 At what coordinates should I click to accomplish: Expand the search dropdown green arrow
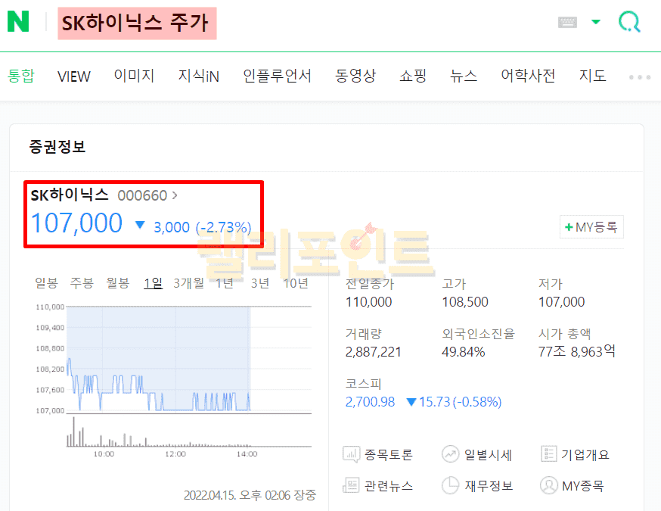click(x=596, y=22)
